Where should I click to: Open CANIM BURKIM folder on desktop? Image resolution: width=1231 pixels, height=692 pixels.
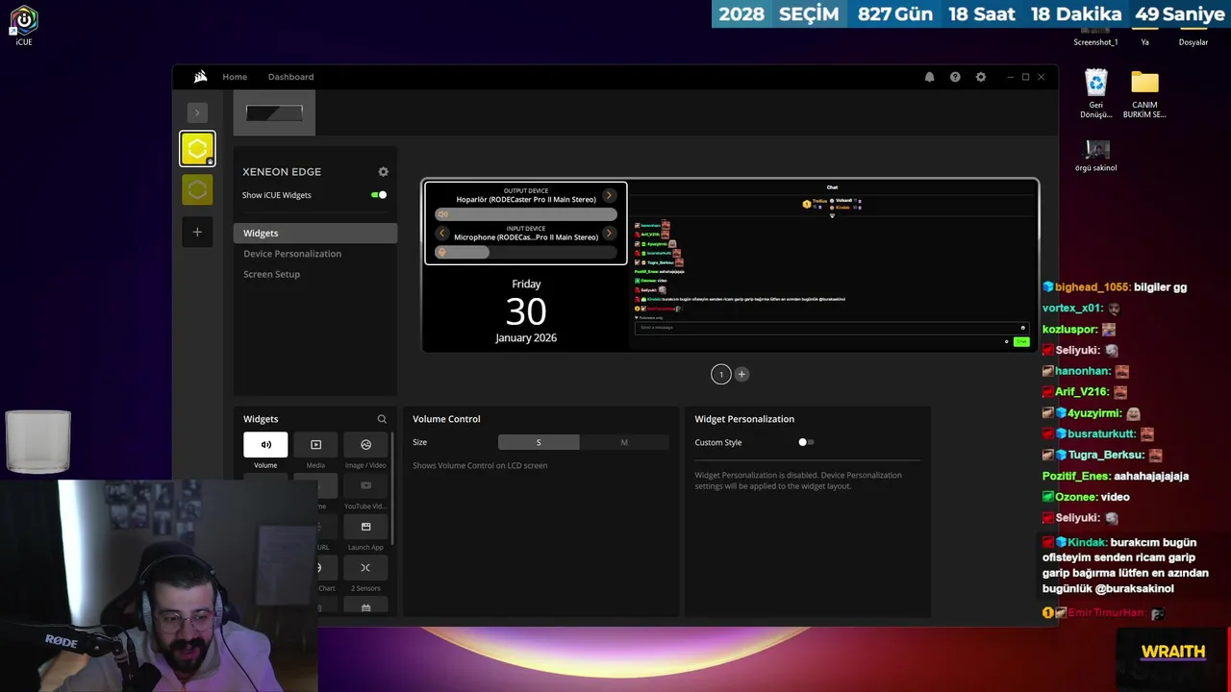click(1144, 93)
